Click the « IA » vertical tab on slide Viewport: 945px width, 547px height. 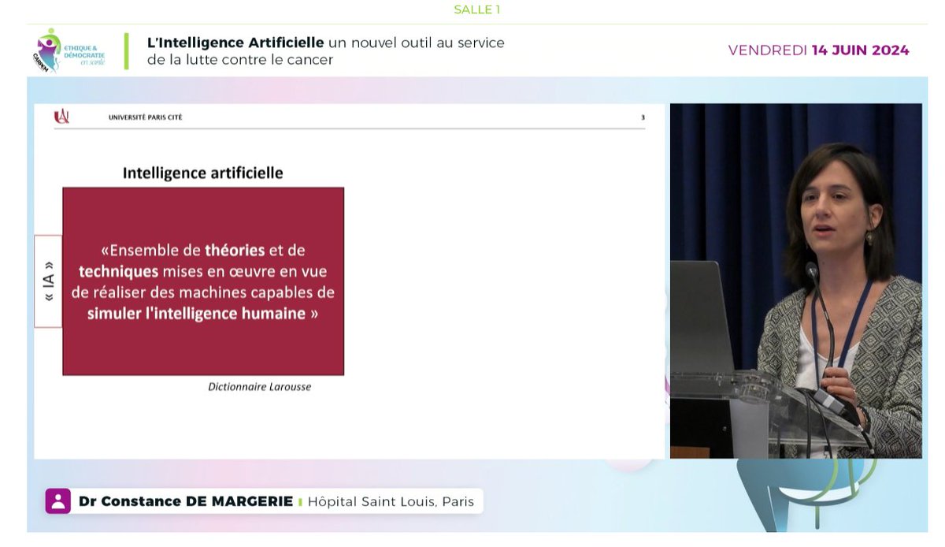[48, 281]
